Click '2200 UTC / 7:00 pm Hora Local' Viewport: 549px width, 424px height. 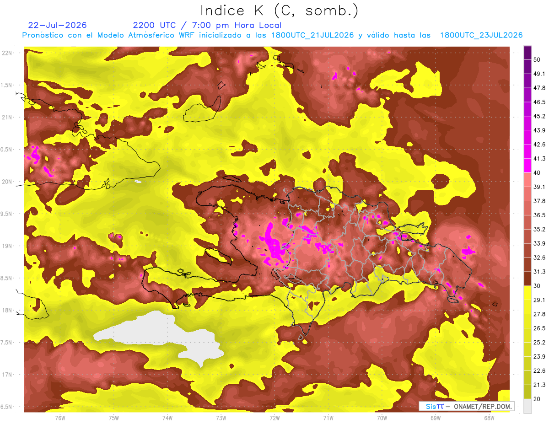[207, 25]
